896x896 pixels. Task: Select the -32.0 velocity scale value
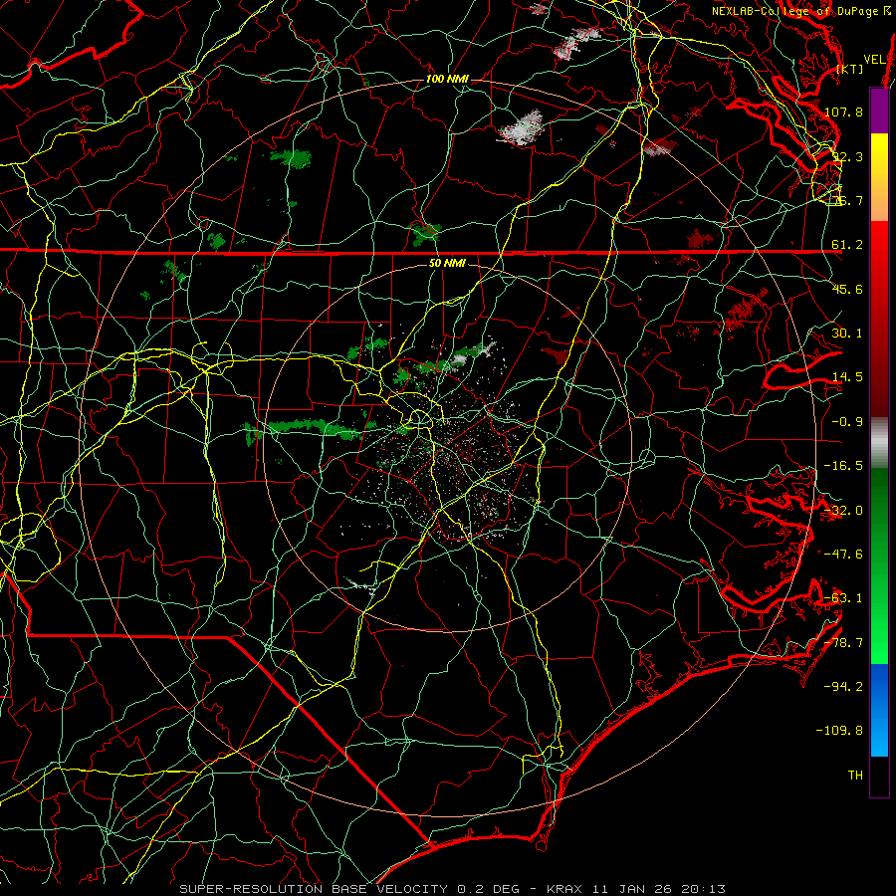pos(843,511)
